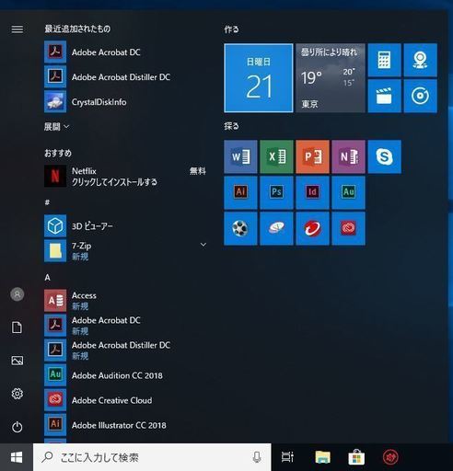This screenshot has width=453, height=471.
Task: Open Adobe Acrobat DC under 最近追加されたもの
Action: 126,52
